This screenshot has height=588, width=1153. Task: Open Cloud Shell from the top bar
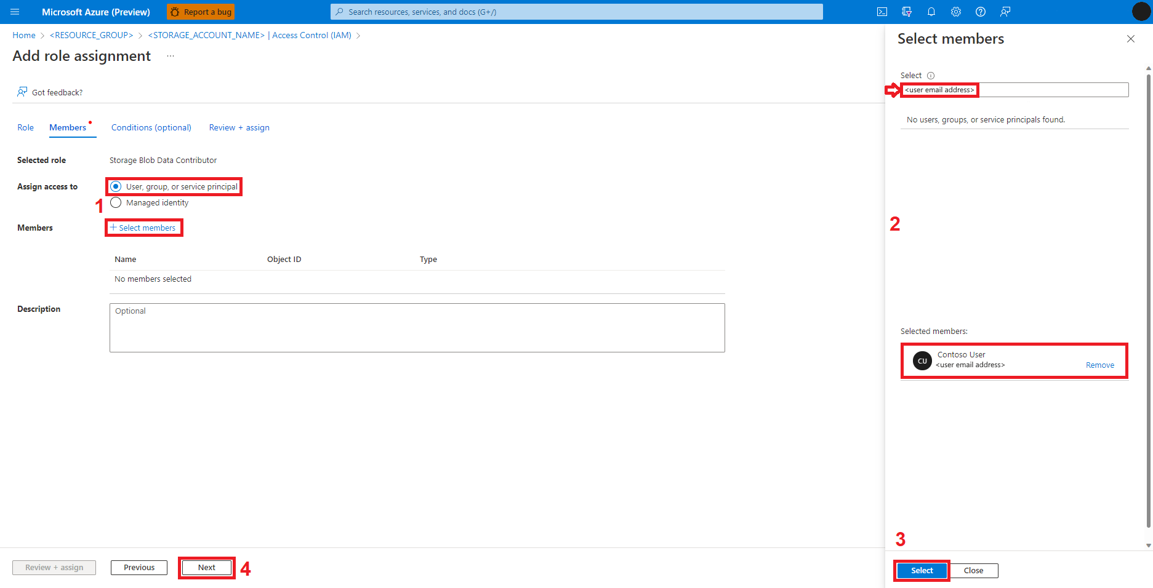click(x=882, y=12)
